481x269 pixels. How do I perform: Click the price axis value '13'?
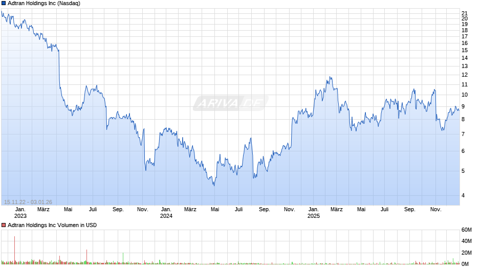coord(465,66)
